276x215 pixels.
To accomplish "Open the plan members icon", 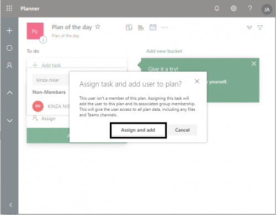I will [250, 28].
